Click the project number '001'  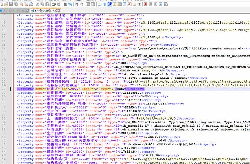point(124,63)
